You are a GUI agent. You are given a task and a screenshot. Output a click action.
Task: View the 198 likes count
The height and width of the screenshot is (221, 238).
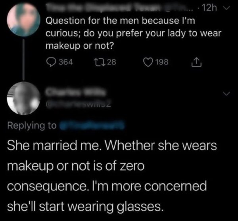point(162,62)
